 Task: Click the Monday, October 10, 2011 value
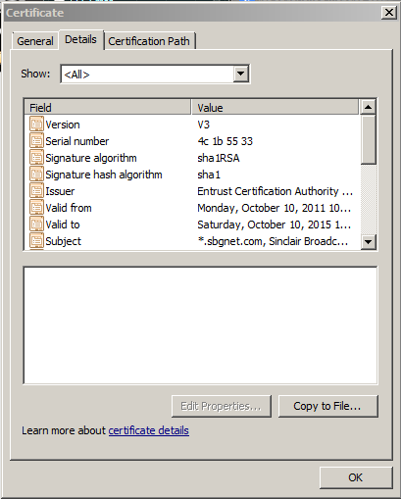[x=275, y=208]
